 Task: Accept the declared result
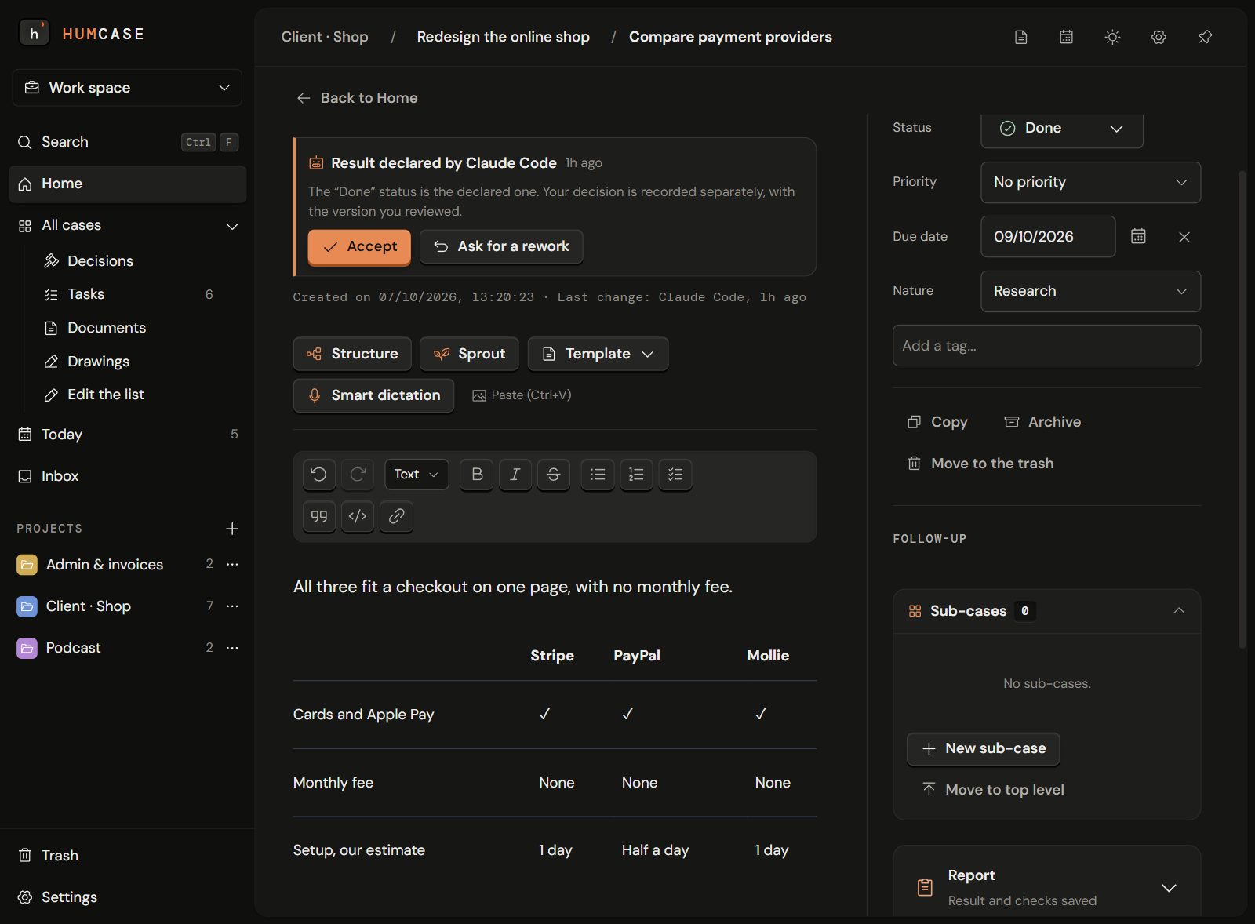coord(359,247)
